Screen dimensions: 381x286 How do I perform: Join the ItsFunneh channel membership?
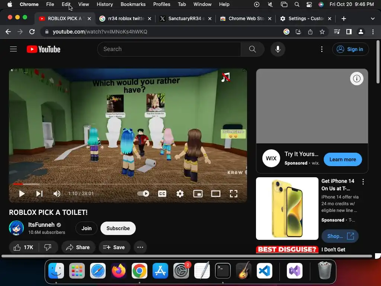[x=86, y=228]
